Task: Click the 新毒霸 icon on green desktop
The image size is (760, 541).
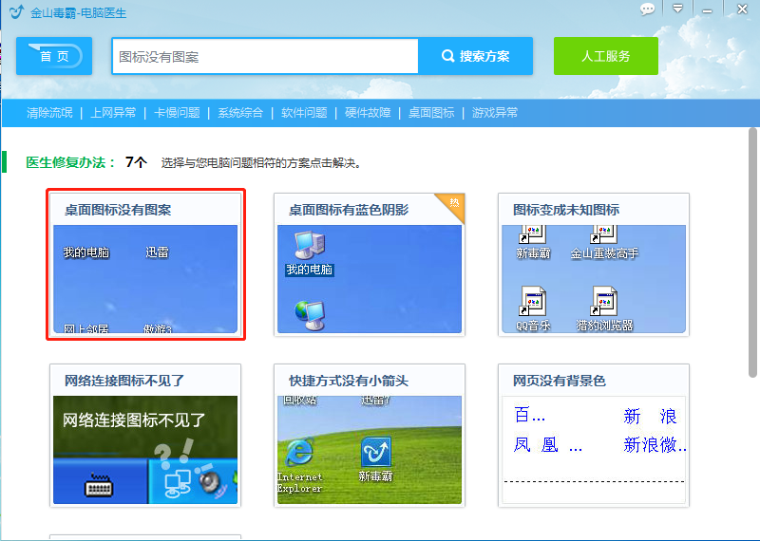Action: (x=375, y=452)
